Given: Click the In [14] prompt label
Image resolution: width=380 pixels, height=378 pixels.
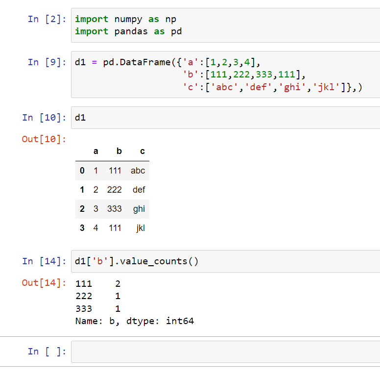Looking at the screenshot, I should pos(44,261).
